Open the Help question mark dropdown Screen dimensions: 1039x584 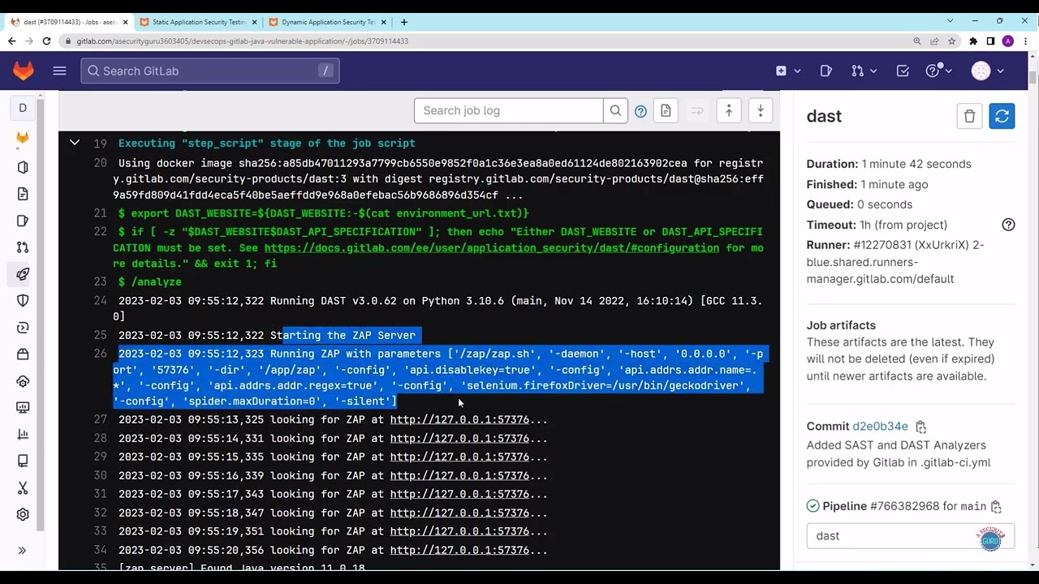[x=939, y=71]
